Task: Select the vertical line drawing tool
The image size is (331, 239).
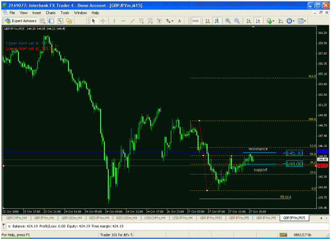Action: [x=114, y=21]
